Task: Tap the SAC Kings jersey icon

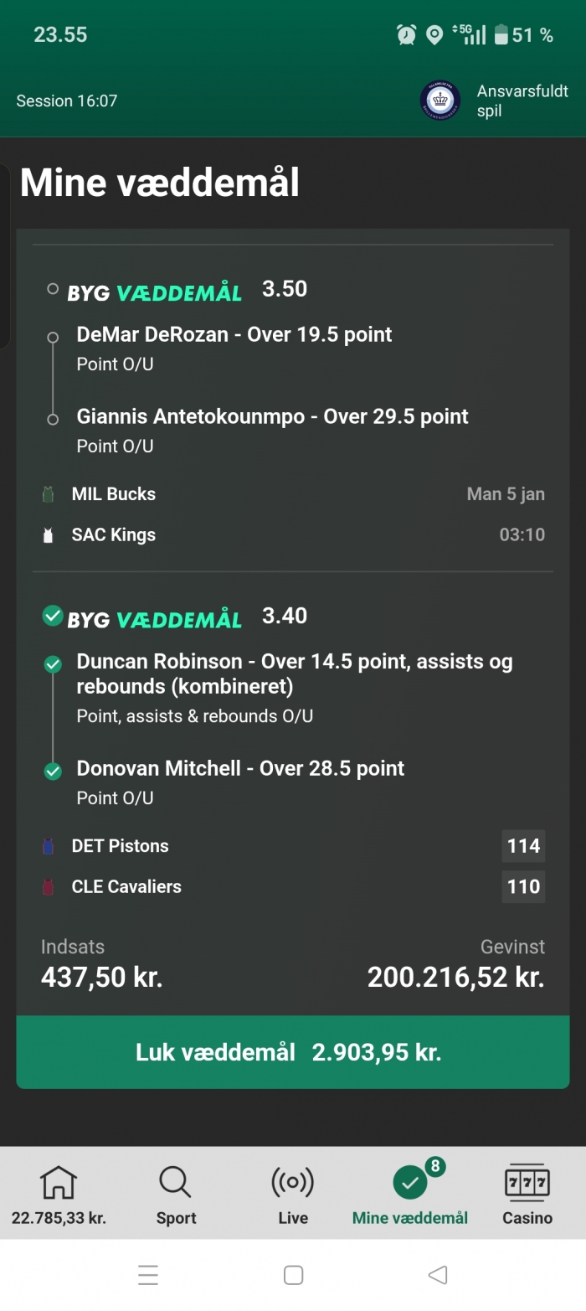Action: pyautogui.click(x=49, y=535)
